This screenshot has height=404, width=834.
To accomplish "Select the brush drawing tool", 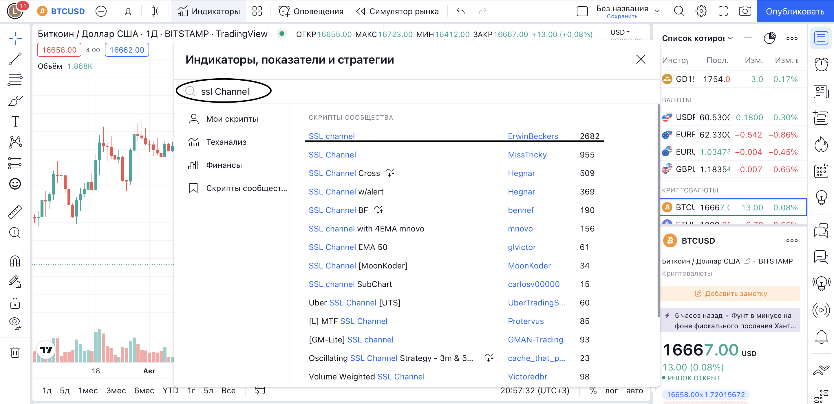I will coord(15,101).
